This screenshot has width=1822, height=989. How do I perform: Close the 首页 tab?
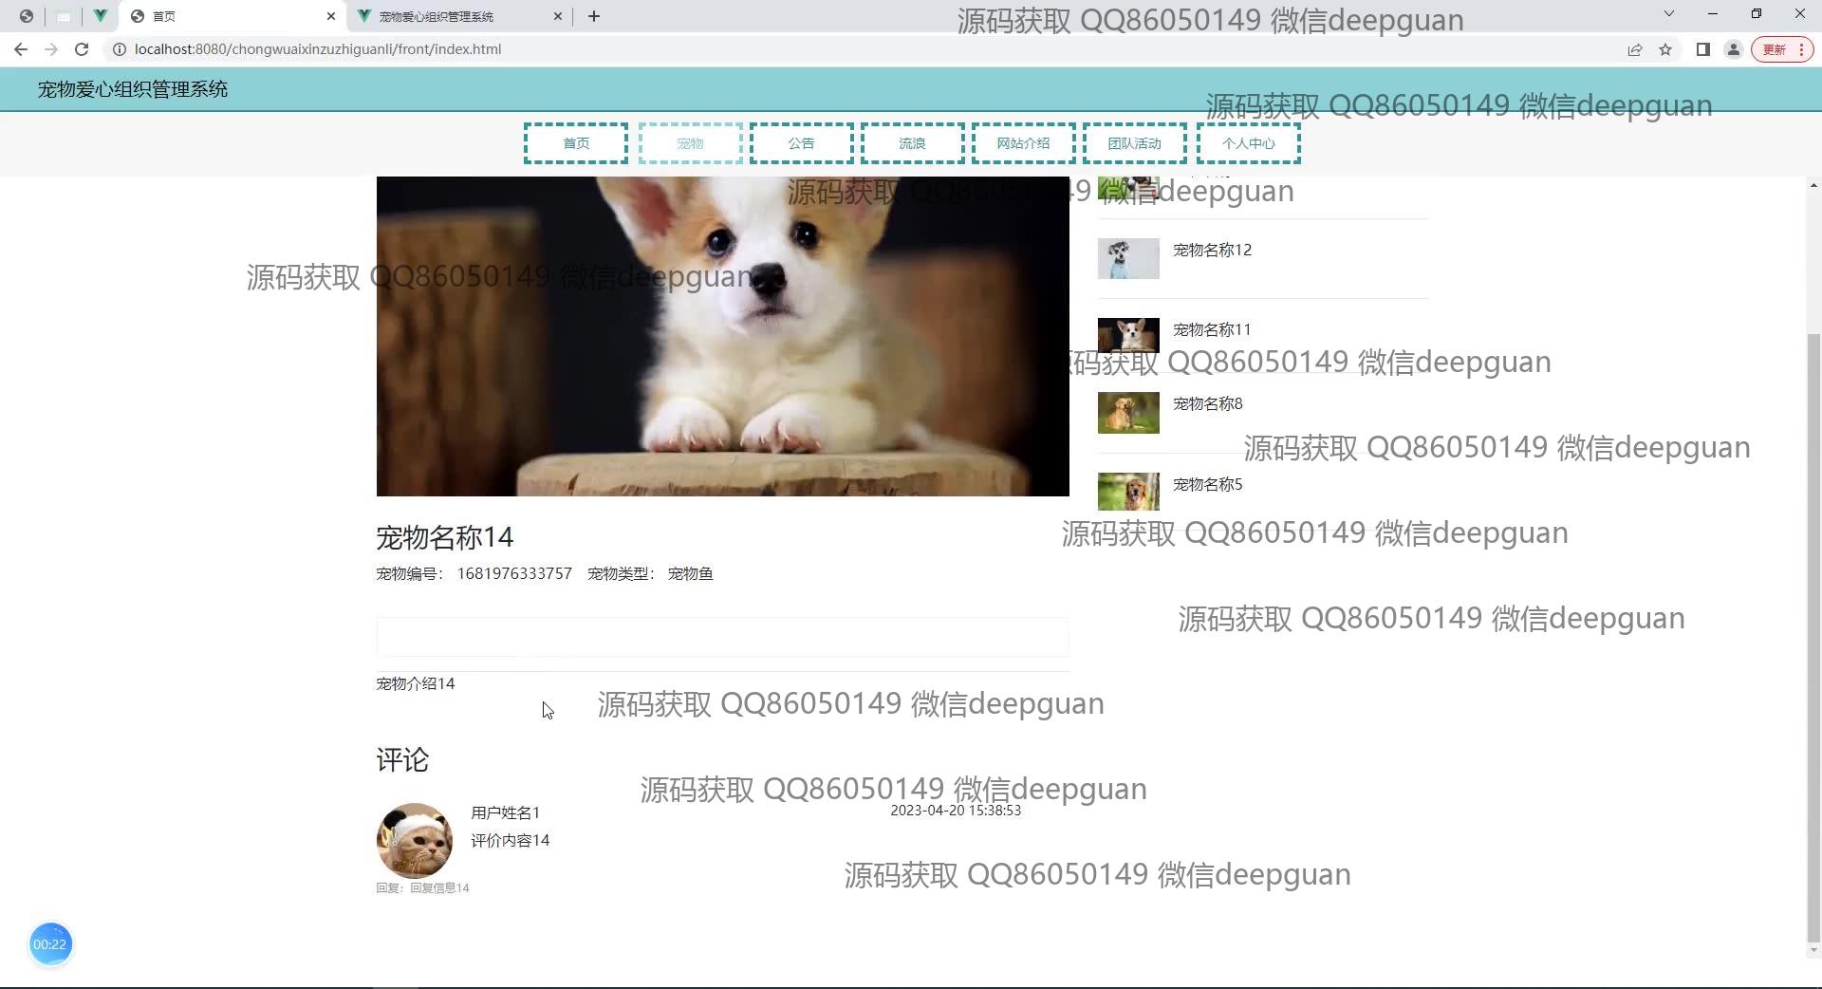tap(330, 16)
